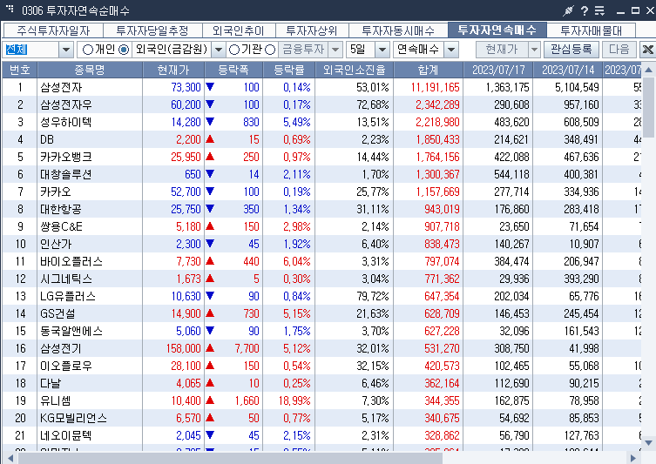Sort by 종목명 column header
Viewport: 656px width, 464px height.
click(x=90, y=70)
